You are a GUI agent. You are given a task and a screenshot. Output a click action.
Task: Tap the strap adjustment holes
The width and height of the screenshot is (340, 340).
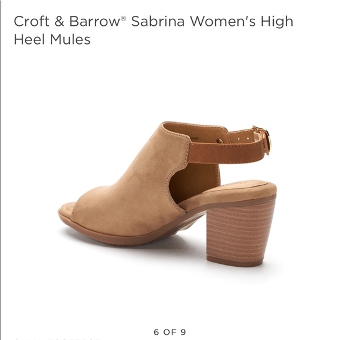point(243,138)
